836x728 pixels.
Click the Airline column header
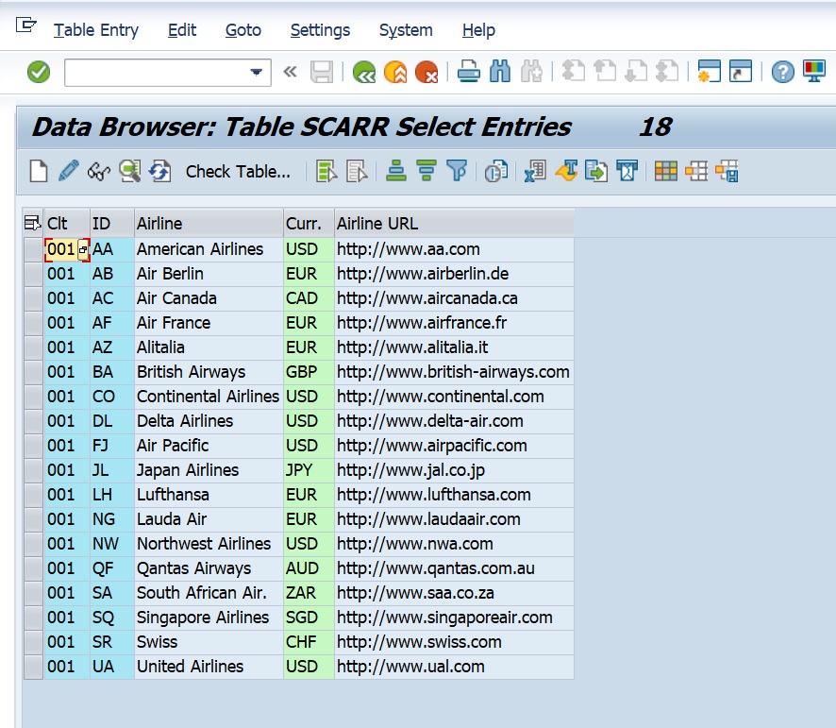[209, 223]
